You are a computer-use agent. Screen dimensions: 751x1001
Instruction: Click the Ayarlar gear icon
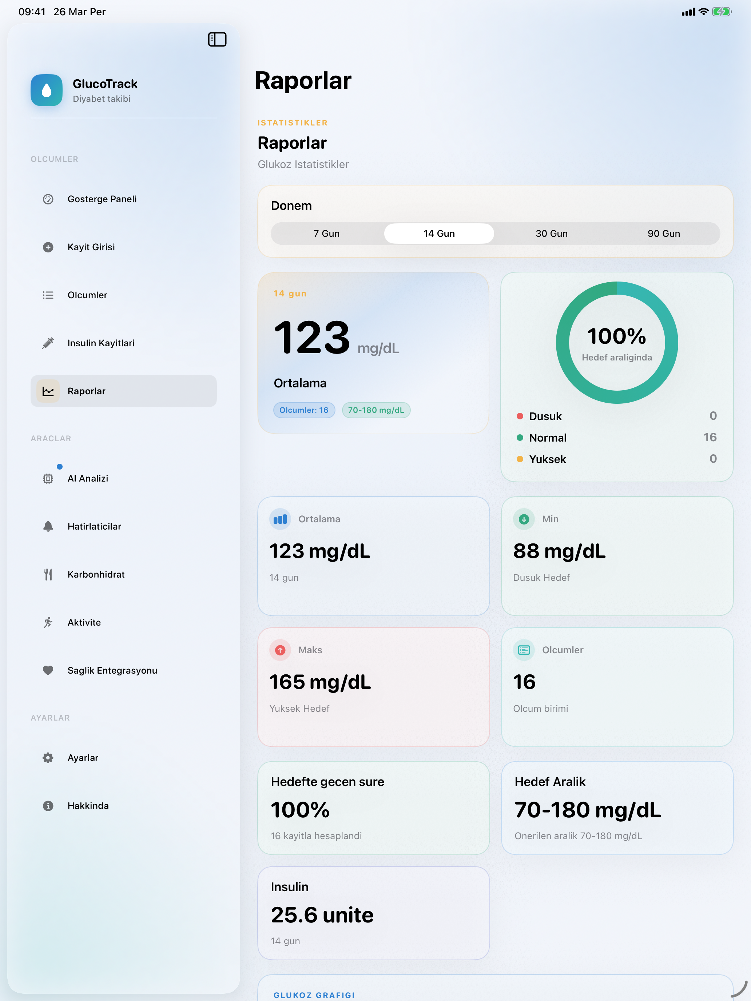(48, 758)
